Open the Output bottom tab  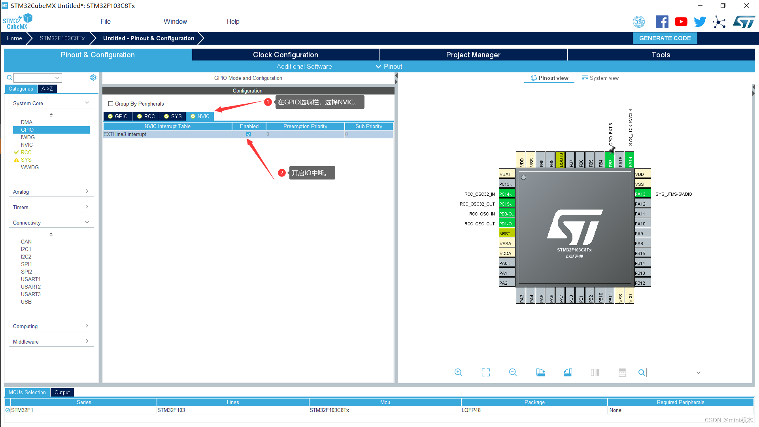coord(62,392)
